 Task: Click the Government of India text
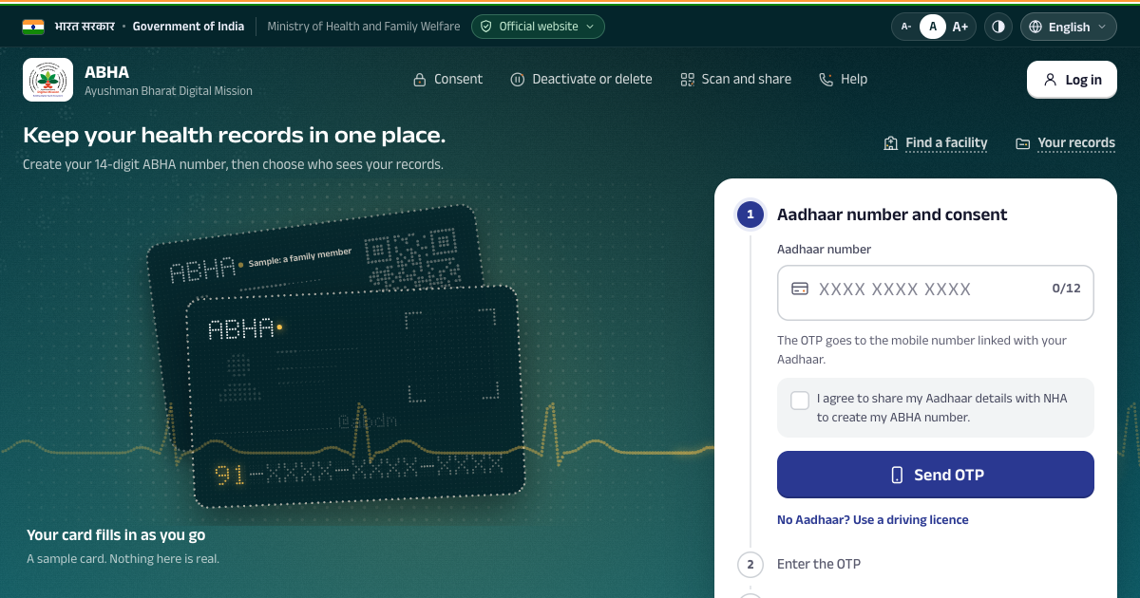click(188, 27)
